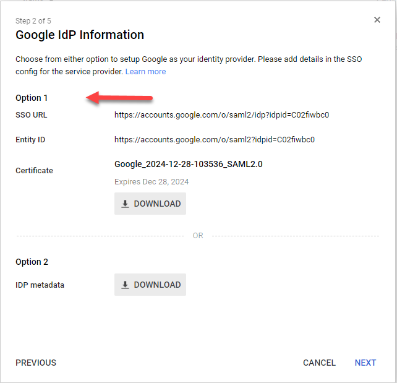This screenshot has width=397, height=383.
Task: Click the Certificate label
Action: click(34, 171)
